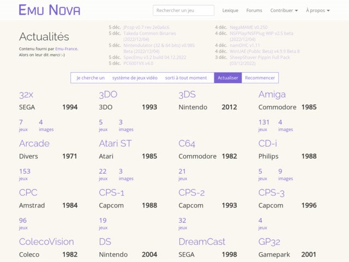Open the NegaMAME v0.250 news item
The height and width of the screenshot is (262, 349).
249,27
